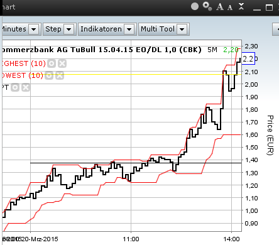This screenshot has height=245, width=279.
Task: Remove the HIGHEST (10) indicator
Action: [x=62, y=63]
